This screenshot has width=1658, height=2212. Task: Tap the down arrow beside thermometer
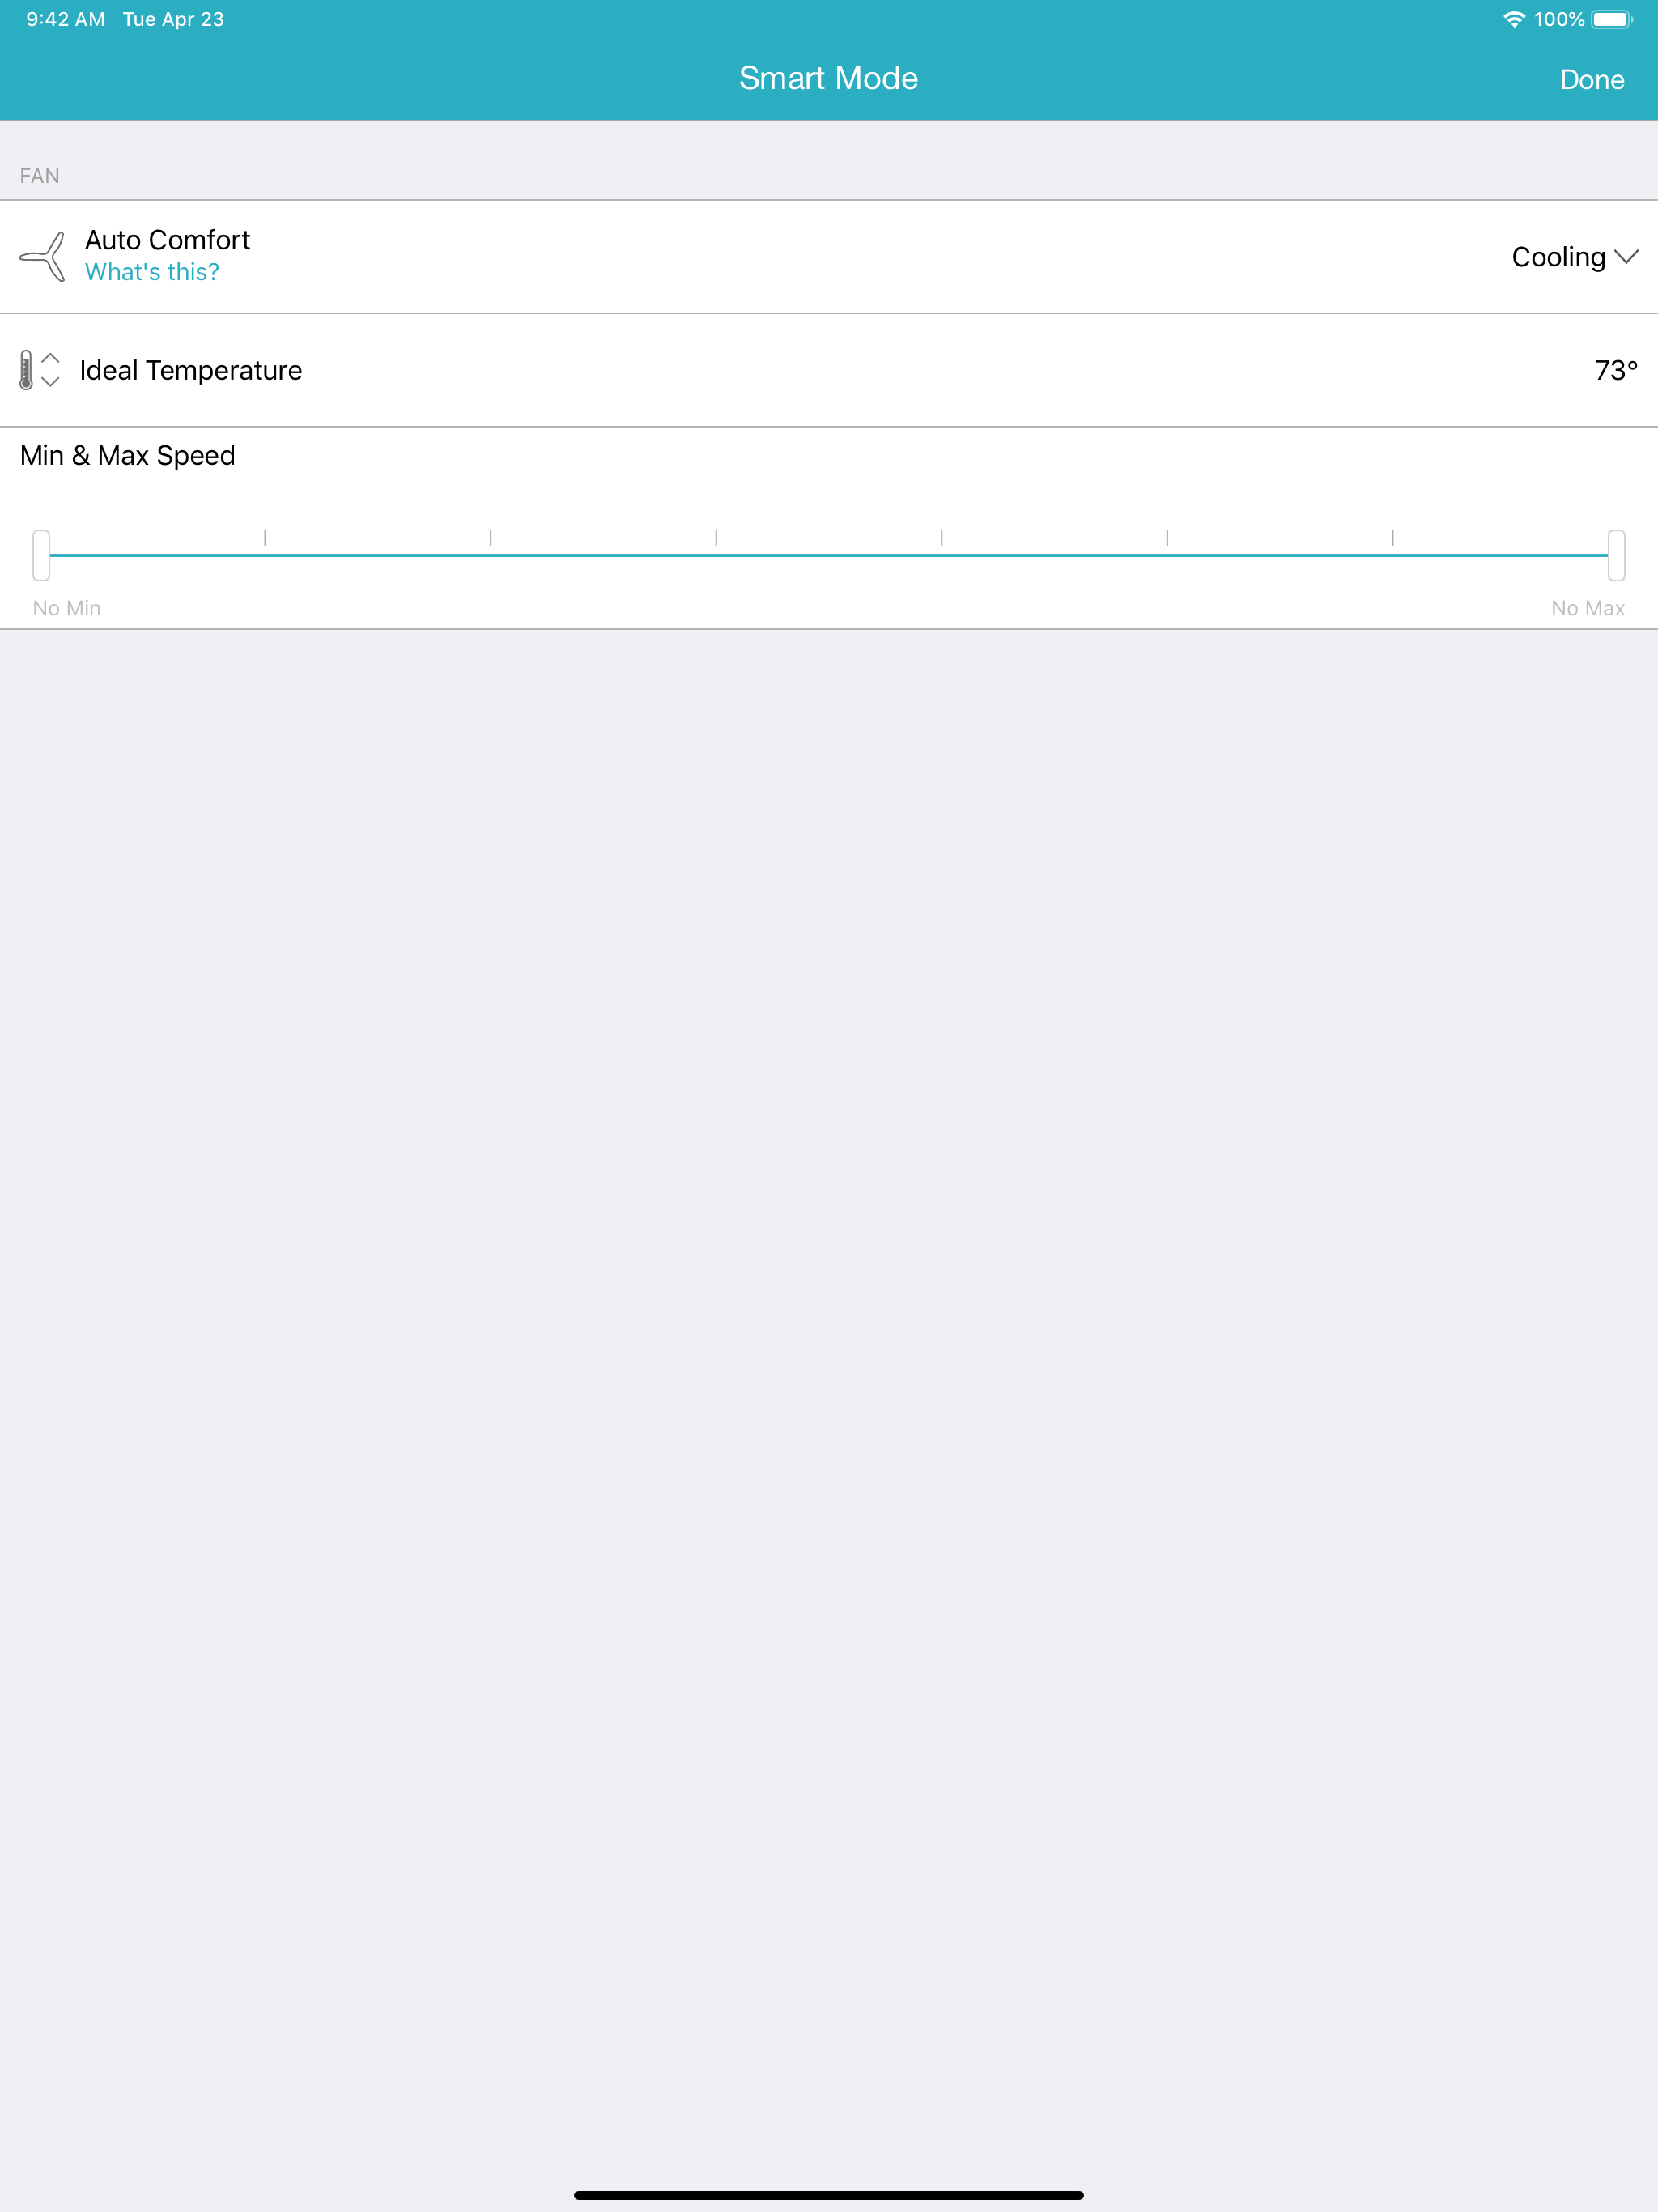pos(51,382)
